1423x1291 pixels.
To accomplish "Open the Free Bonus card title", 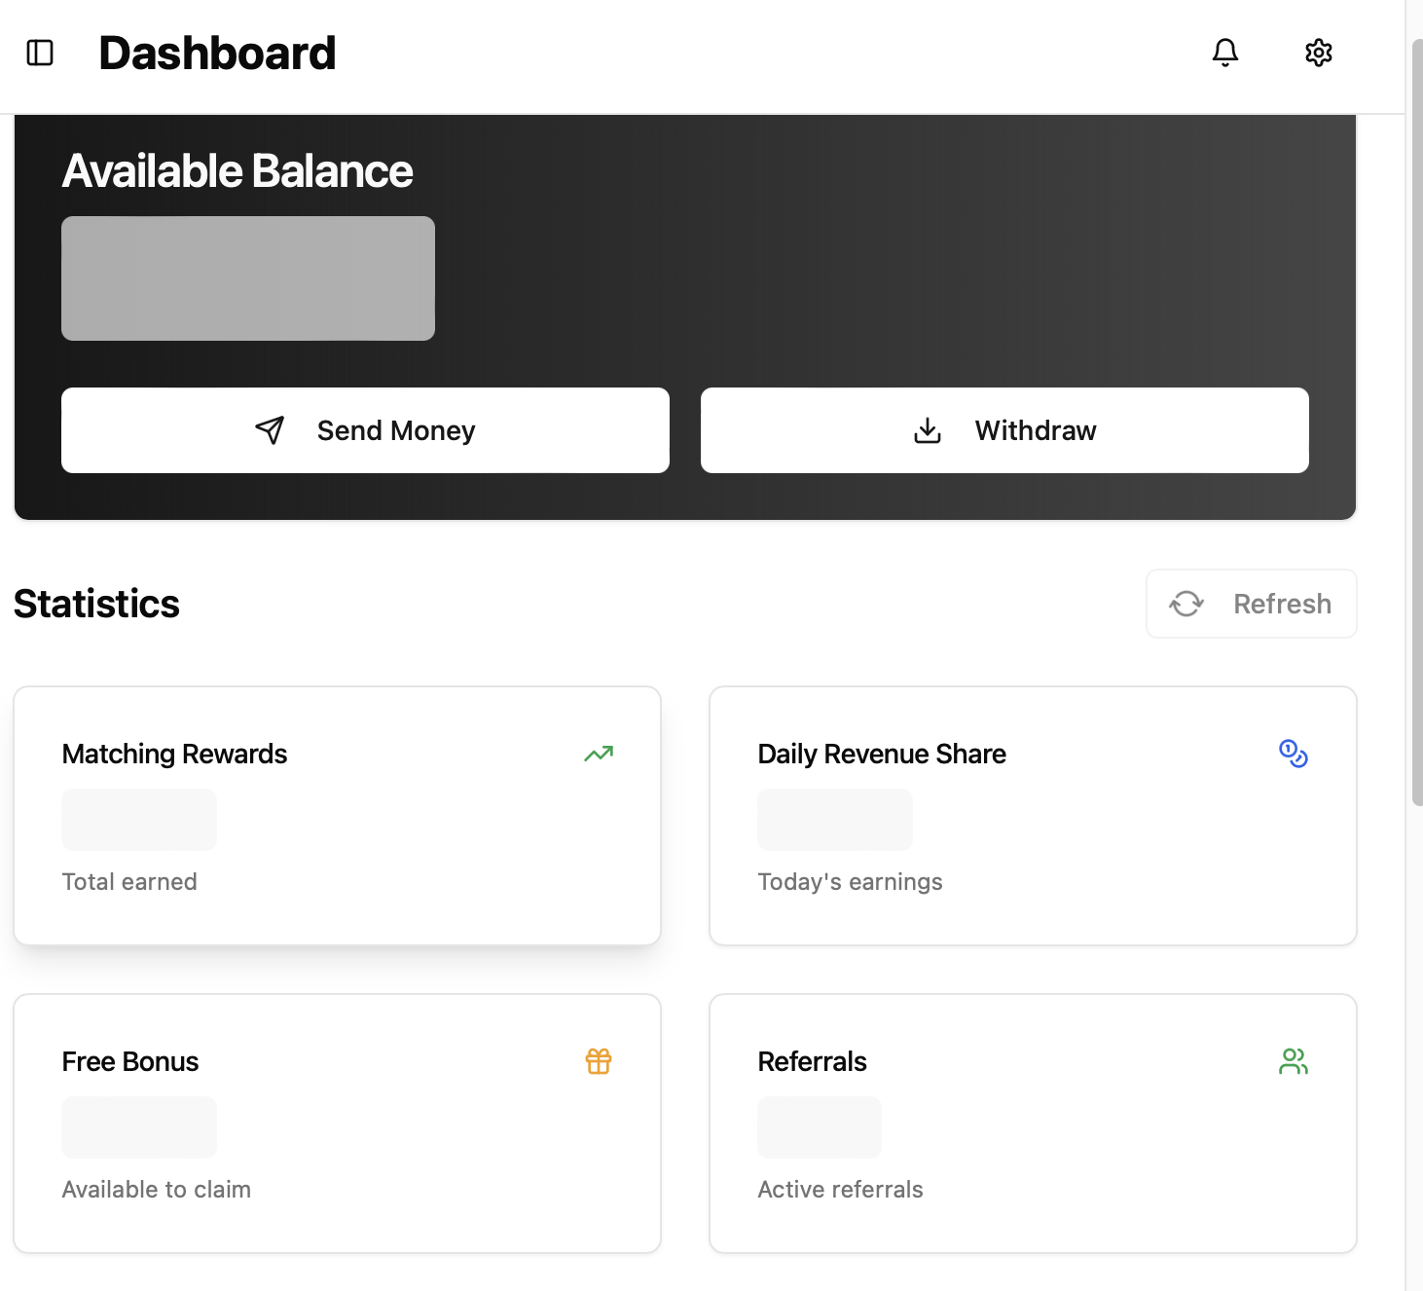I will coord(129,1062).
